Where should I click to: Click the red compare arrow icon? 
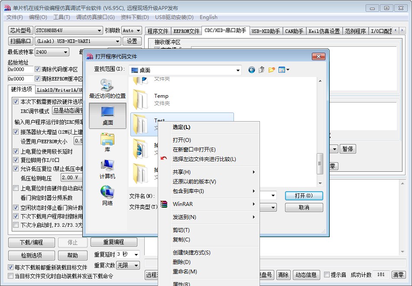(x=164, y=158)
